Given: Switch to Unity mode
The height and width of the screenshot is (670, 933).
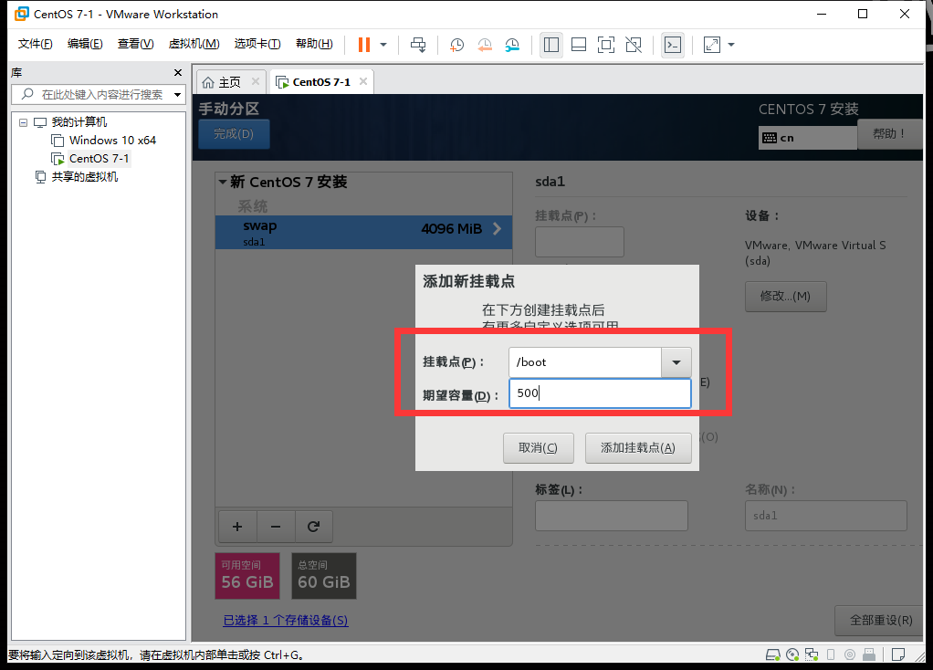Looking at the screenshot, I should (634, 45).
